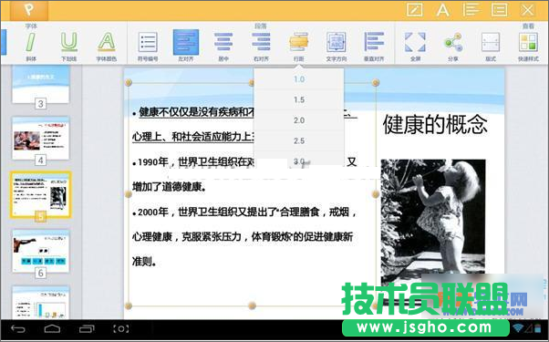Select center align (居中)
Screen dimensions: 549x342
[x=223, y=46]
